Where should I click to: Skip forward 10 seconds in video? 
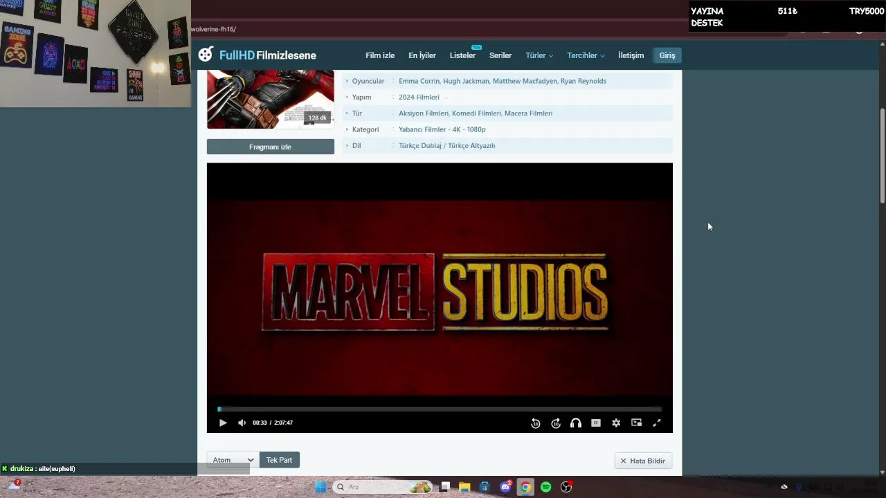(x=556, y=423)
